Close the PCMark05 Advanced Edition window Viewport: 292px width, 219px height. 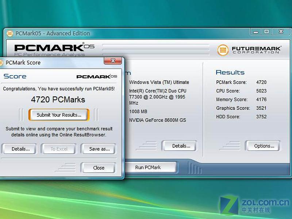coord(281,32)
